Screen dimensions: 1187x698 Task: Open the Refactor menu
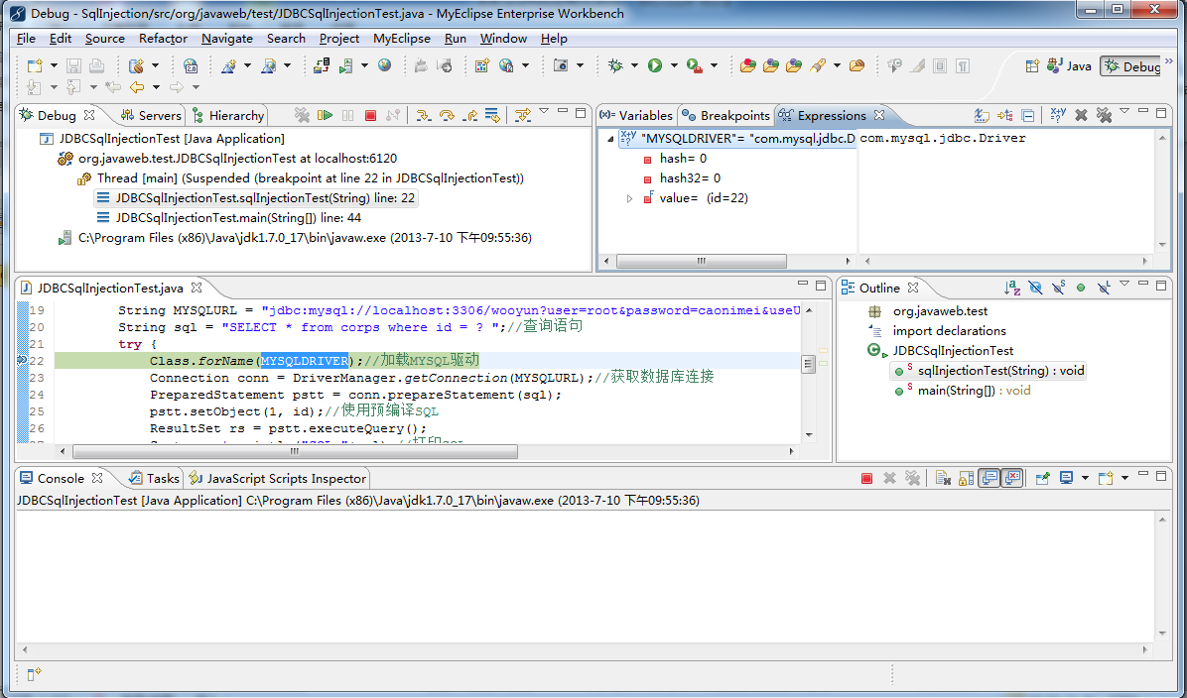pyautogui.click(x=163, y=38)
